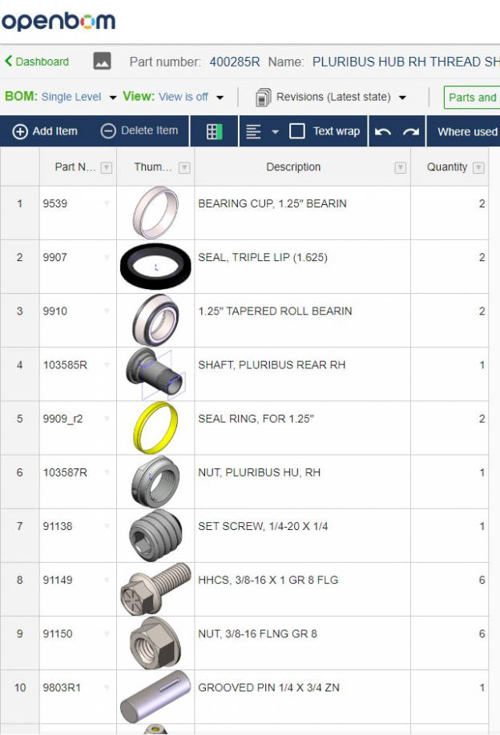Click the yellow seal ring thumbnail

coord(155,428)
